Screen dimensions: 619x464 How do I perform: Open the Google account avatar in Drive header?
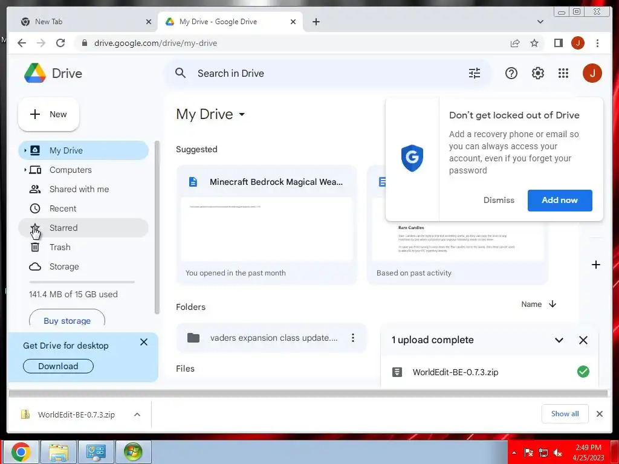(592, 73)
